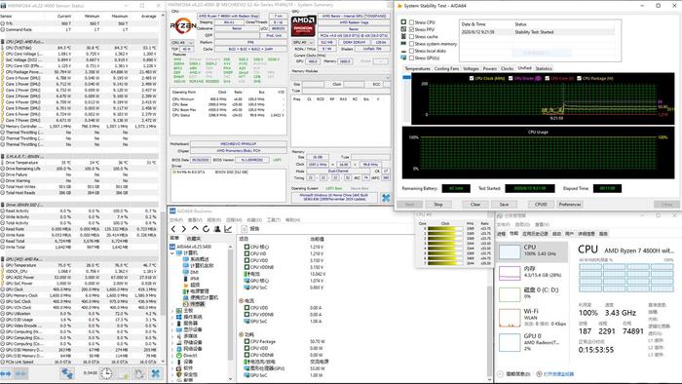Image resolution: width=682 pixels, height=384 pixels.
Task: Expand 显示设备 node in AIDA64 tree
Action: pos(172,329)
